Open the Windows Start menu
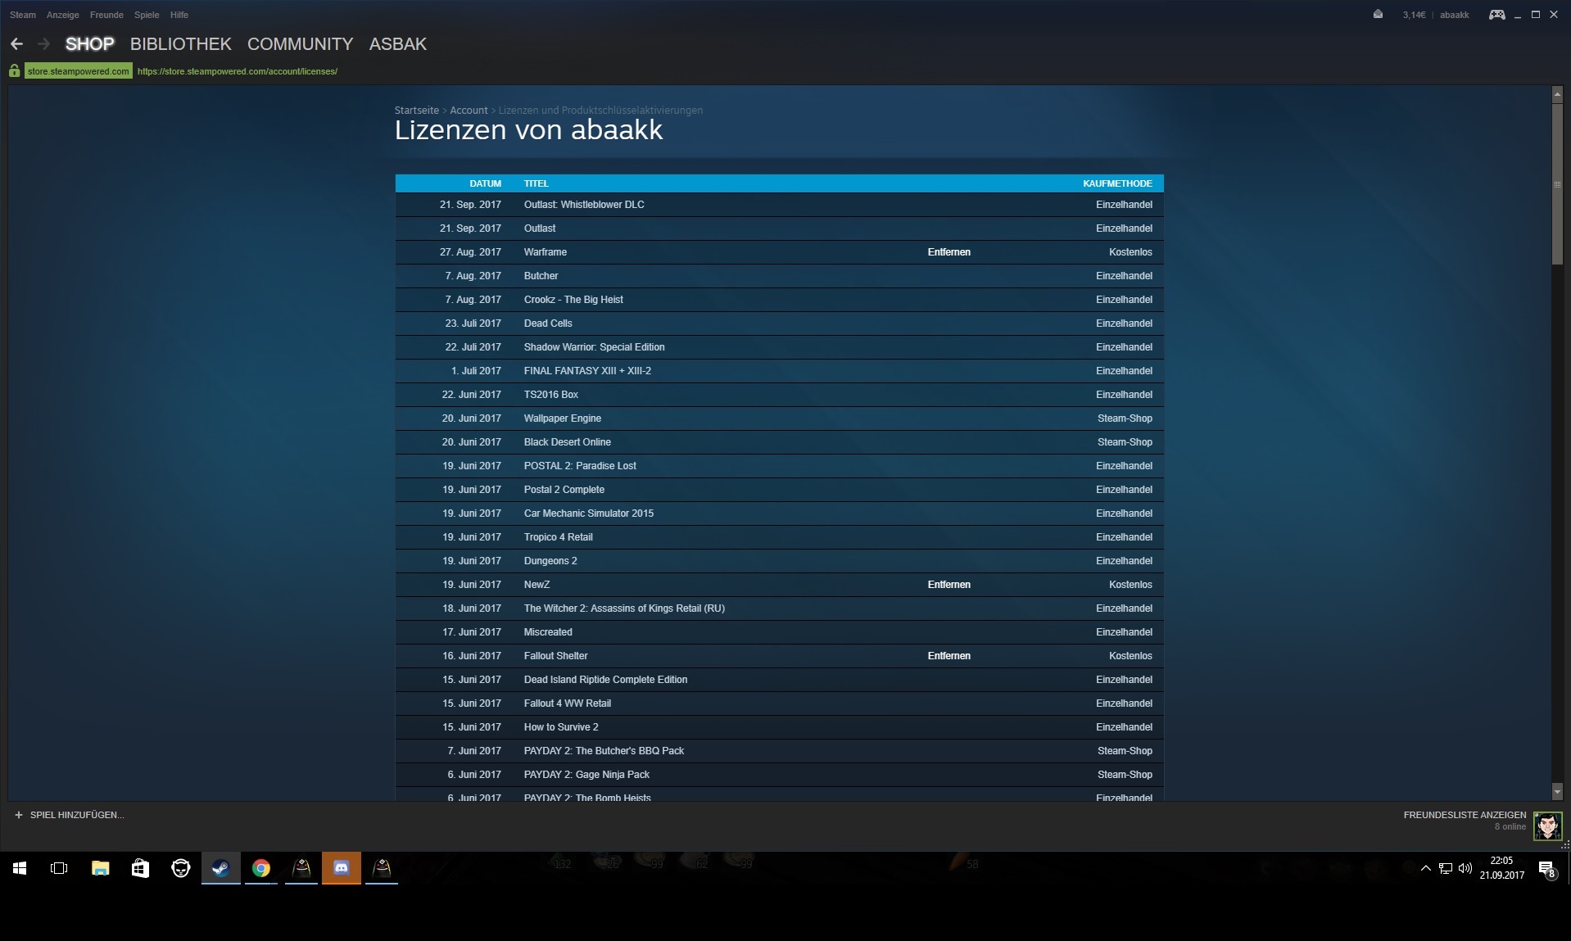The image size is (1571, 941). 20,868
